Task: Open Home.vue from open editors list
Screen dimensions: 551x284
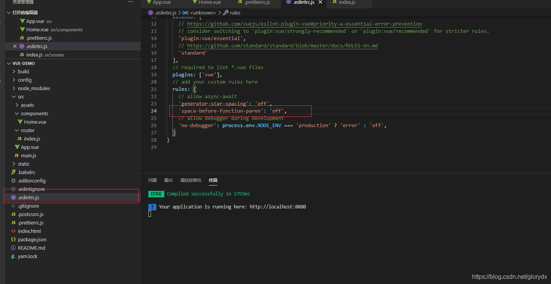Action: [37, 29]
